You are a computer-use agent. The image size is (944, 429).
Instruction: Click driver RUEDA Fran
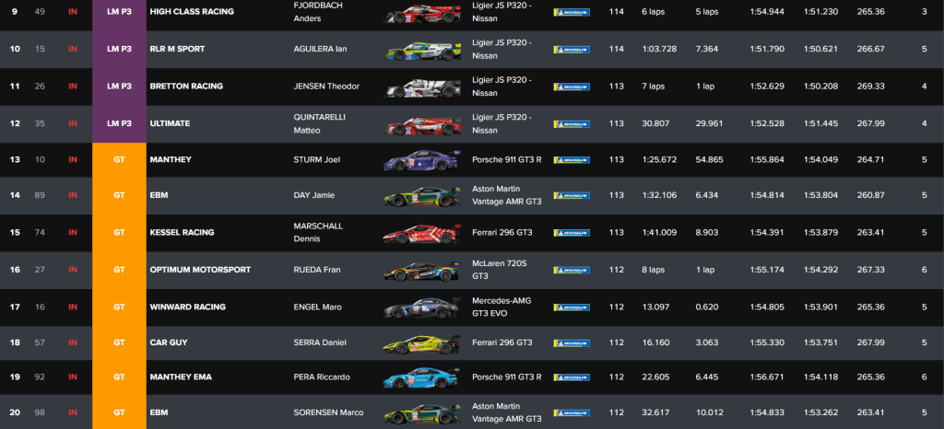317,270
